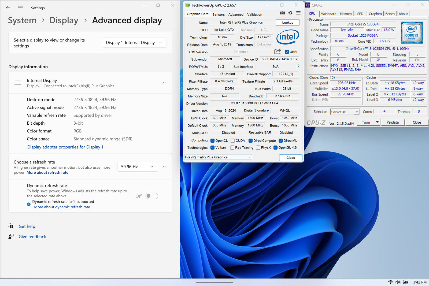Image resolution: width=429 pixels, height=286 pixels.
Task: Collapse the Internal Display information section
Action: pyautogui.click(x=164, y=83)
